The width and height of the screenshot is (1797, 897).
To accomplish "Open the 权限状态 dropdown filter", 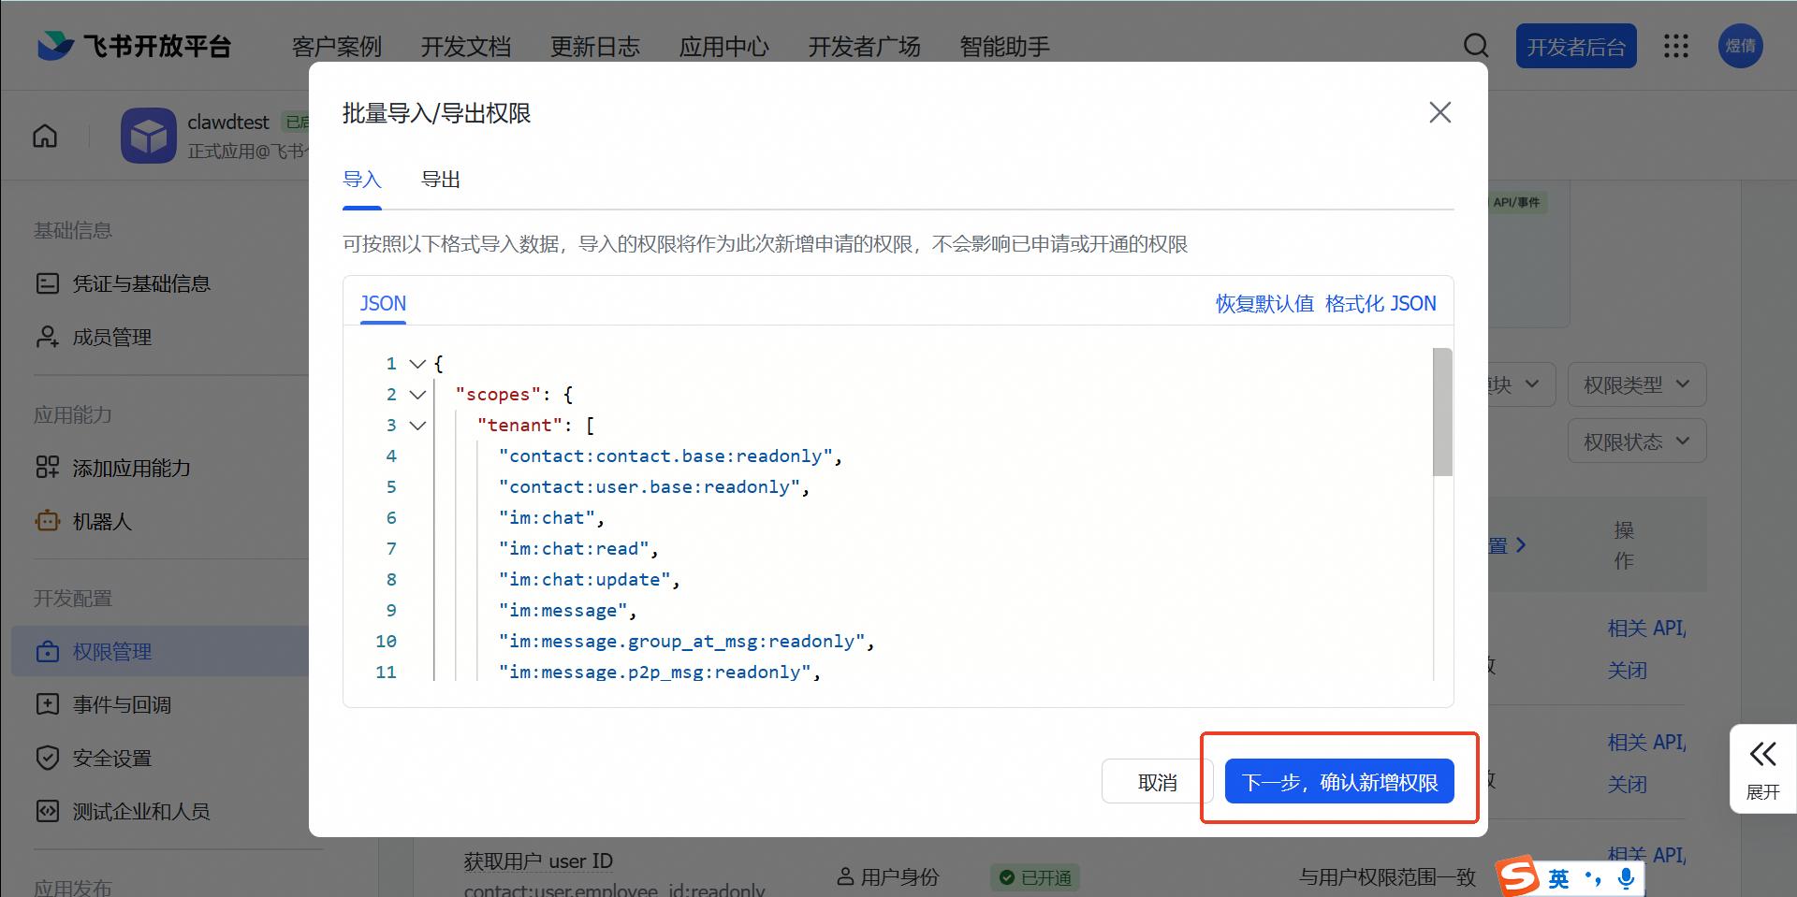I will [1636, 441].
